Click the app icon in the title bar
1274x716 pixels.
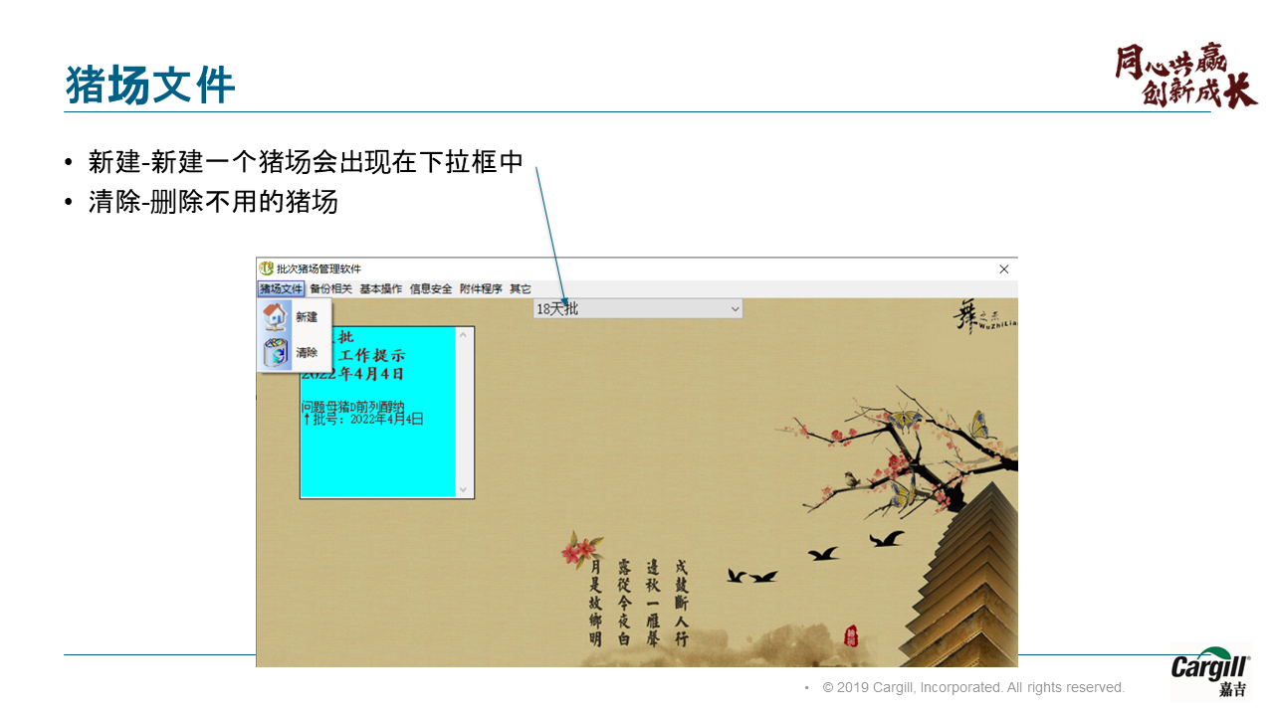click(x=266, y=268)
